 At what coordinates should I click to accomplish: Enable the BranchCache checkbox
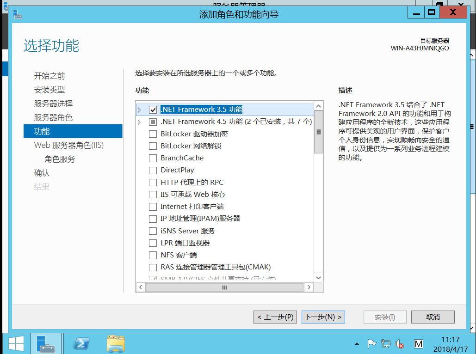coord(153,158)
